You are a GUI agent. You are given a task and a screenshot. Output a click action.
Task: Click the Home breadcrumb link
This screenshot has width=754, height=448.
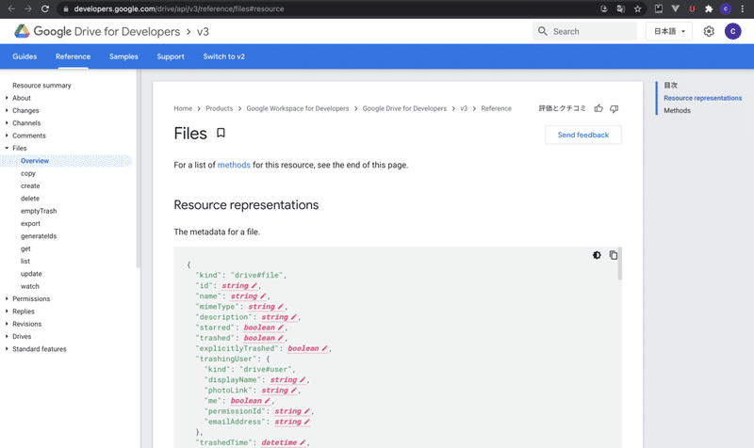click(183, 108)
